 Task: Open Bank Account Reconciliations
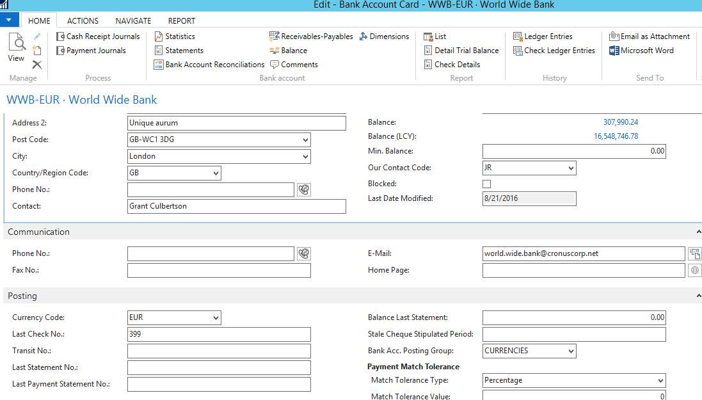(209, 65)
